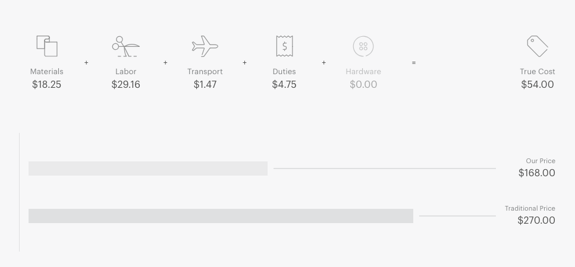The width and height of the screenshot is (575, 267).
Task: Select the $29.16 Labor amount
Action: pyautogui.click(x=126, y=84)
